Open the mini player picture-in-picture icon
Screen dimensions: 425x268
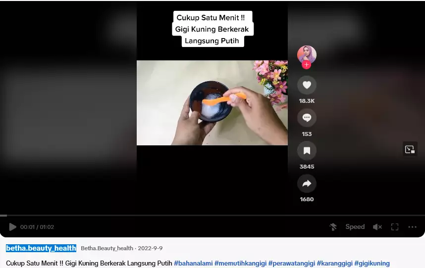[x=410, y=149]
